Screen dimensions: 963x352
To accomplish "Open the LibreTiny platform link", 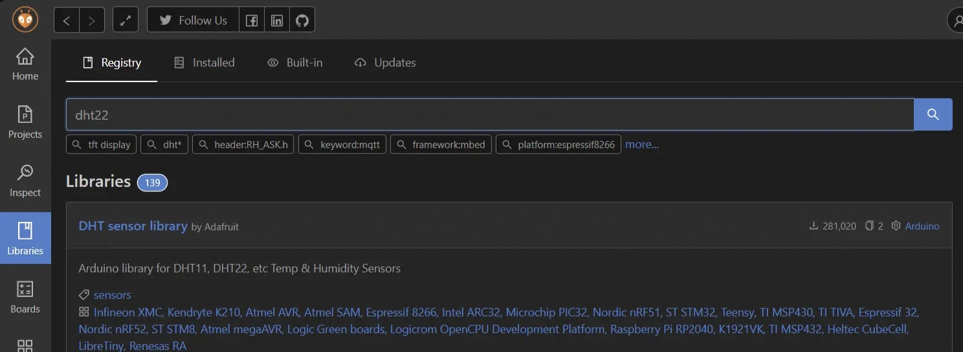I will [101, 346].
